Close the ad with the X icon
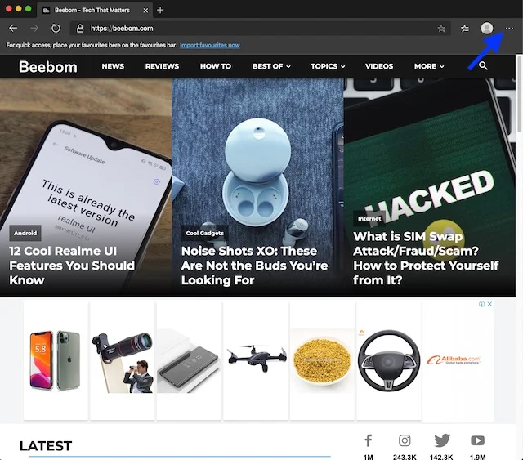 489,304
